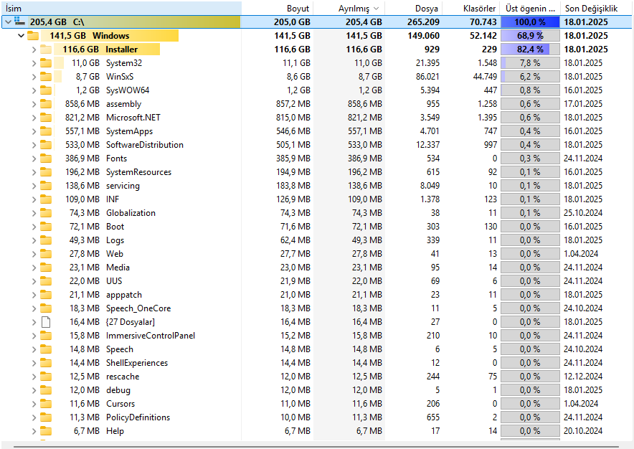
Task: Click the horizontal scrollbar at the bottom
Action: 316,447
